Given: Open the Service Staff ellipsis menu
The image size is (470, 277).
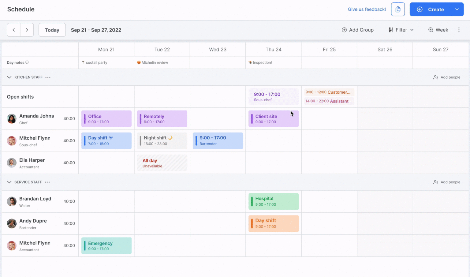Looking at the screenshot, I should point(47,182).
